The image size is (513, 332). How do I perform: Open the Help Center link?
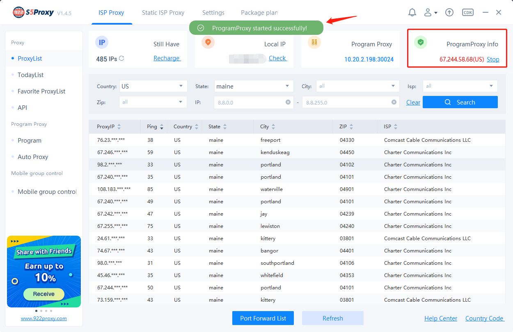tap(441, 318)
